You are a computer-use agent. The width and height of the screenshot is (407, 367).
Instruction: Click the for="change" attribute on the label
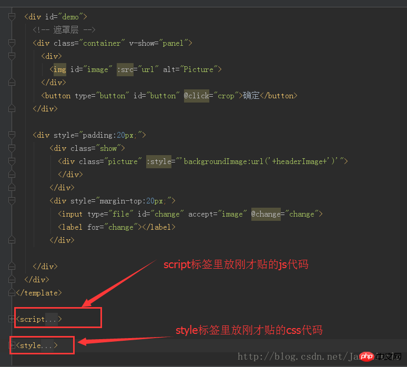tap(113, 227)
